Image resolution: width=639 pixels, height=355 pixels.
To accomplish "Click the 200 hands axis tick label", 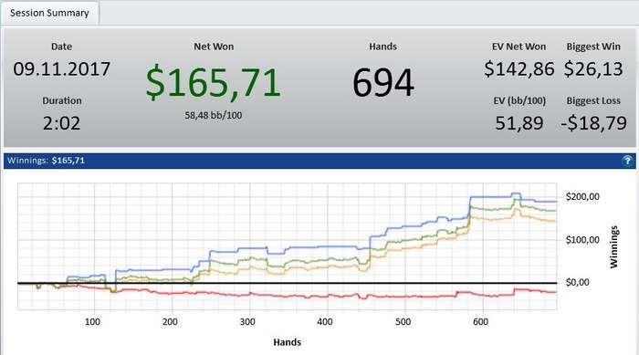I will [x=170, y=322].
